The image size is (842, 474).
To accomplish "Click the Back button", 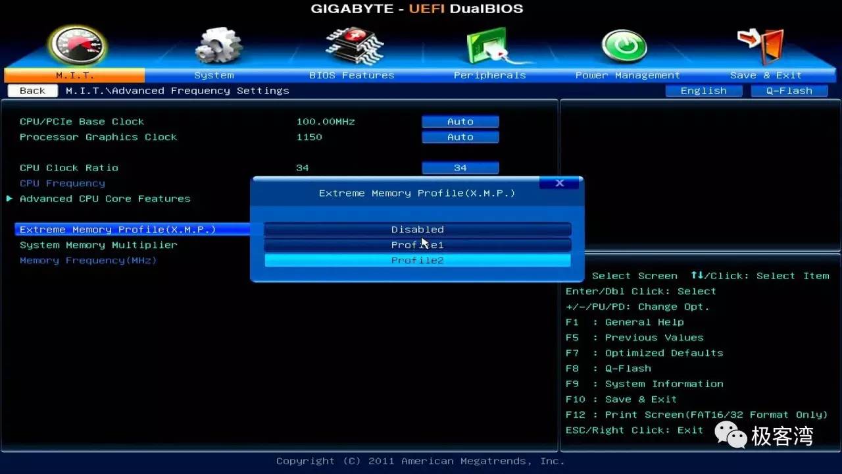I will [x=32, y=91].
